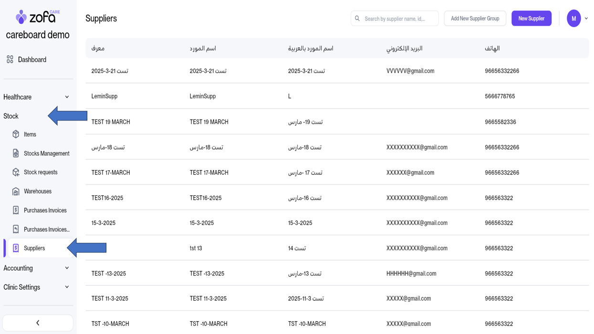Click the Purchases Invoices icon

pos(16,211)
